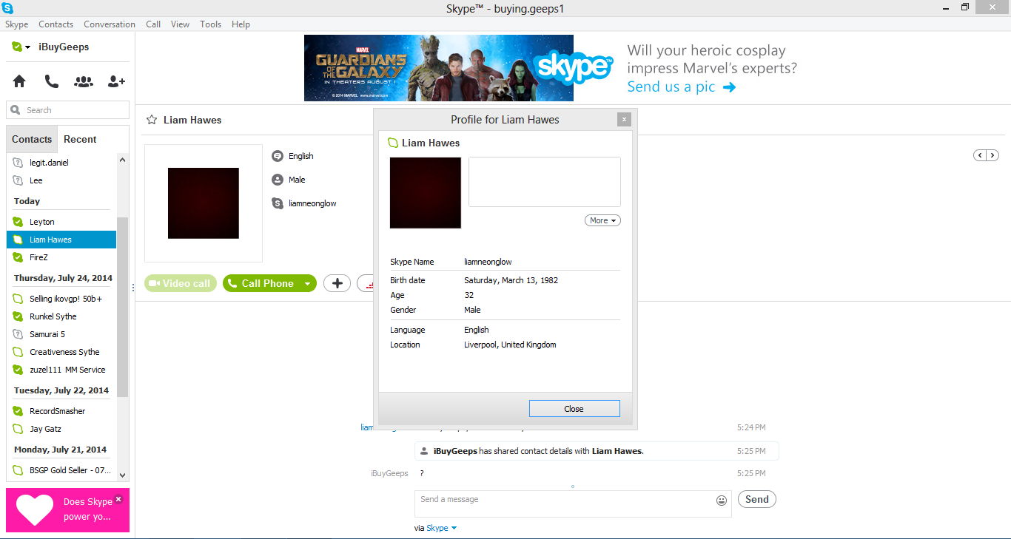Click the Search contacts field
Screen dimensions: 1011x539
(x=68, y=110)
